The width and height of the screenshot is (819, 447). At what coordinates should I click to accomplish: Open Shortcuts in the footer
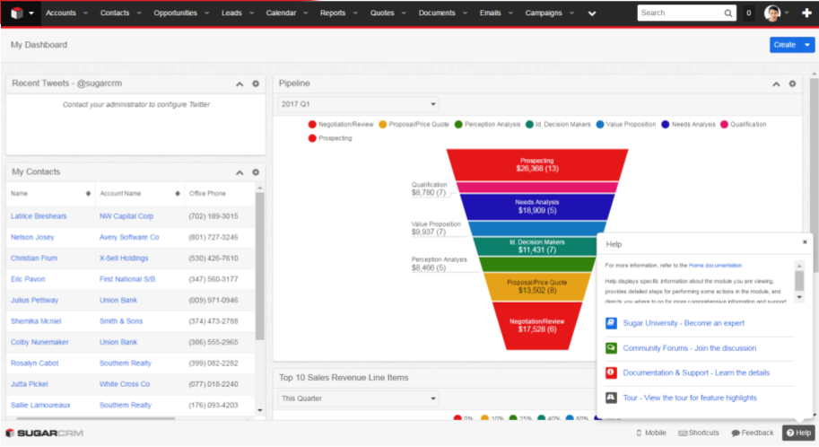click(x=698, y=433)
